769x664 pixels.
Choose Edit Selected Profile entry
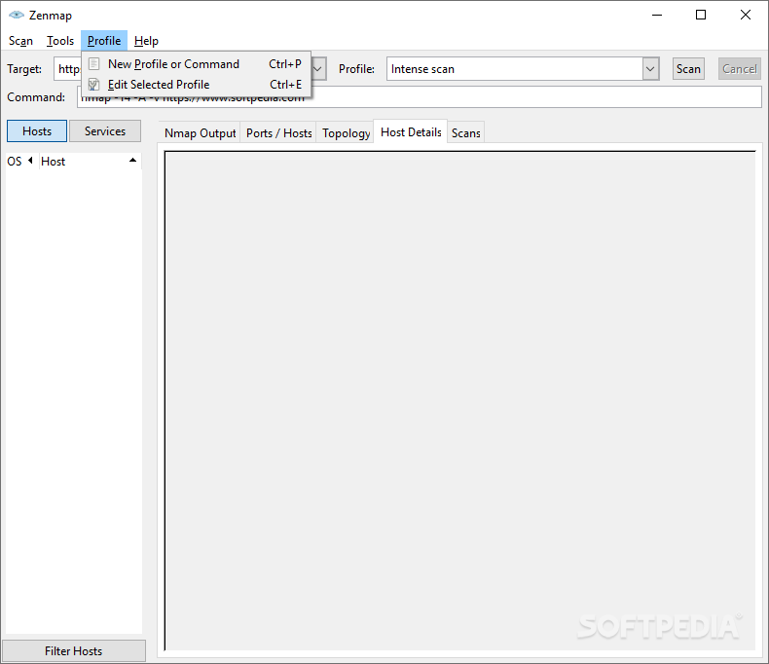[x=197, y=85]
